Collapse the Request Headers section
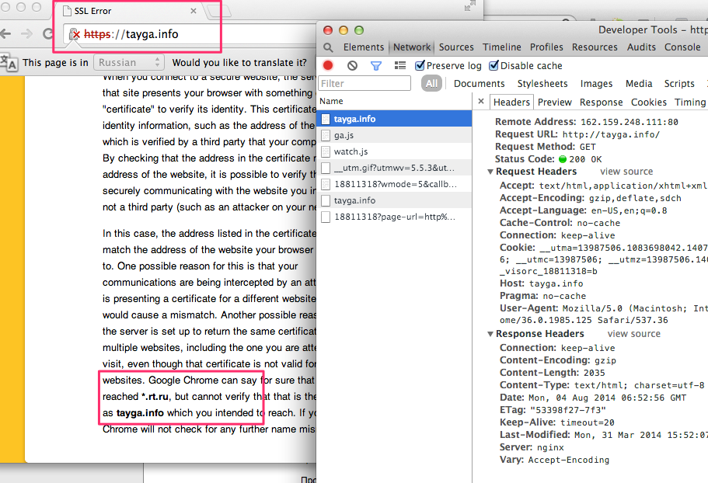Viewport: 708px width, 483px height. pos(490,172)
